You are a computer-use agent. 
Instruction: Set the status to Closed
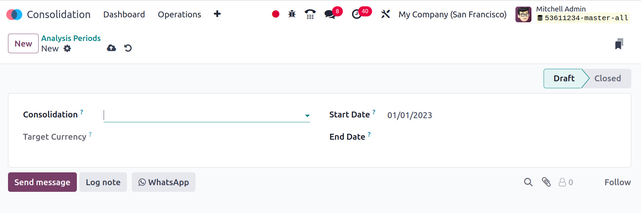[607, 79]
